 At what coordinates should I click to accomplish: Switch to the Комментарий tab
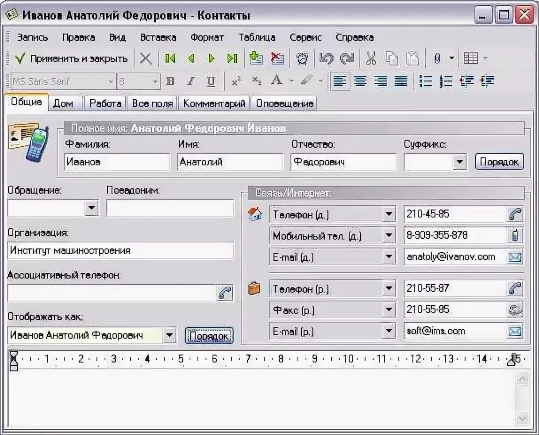pos(214,103)
